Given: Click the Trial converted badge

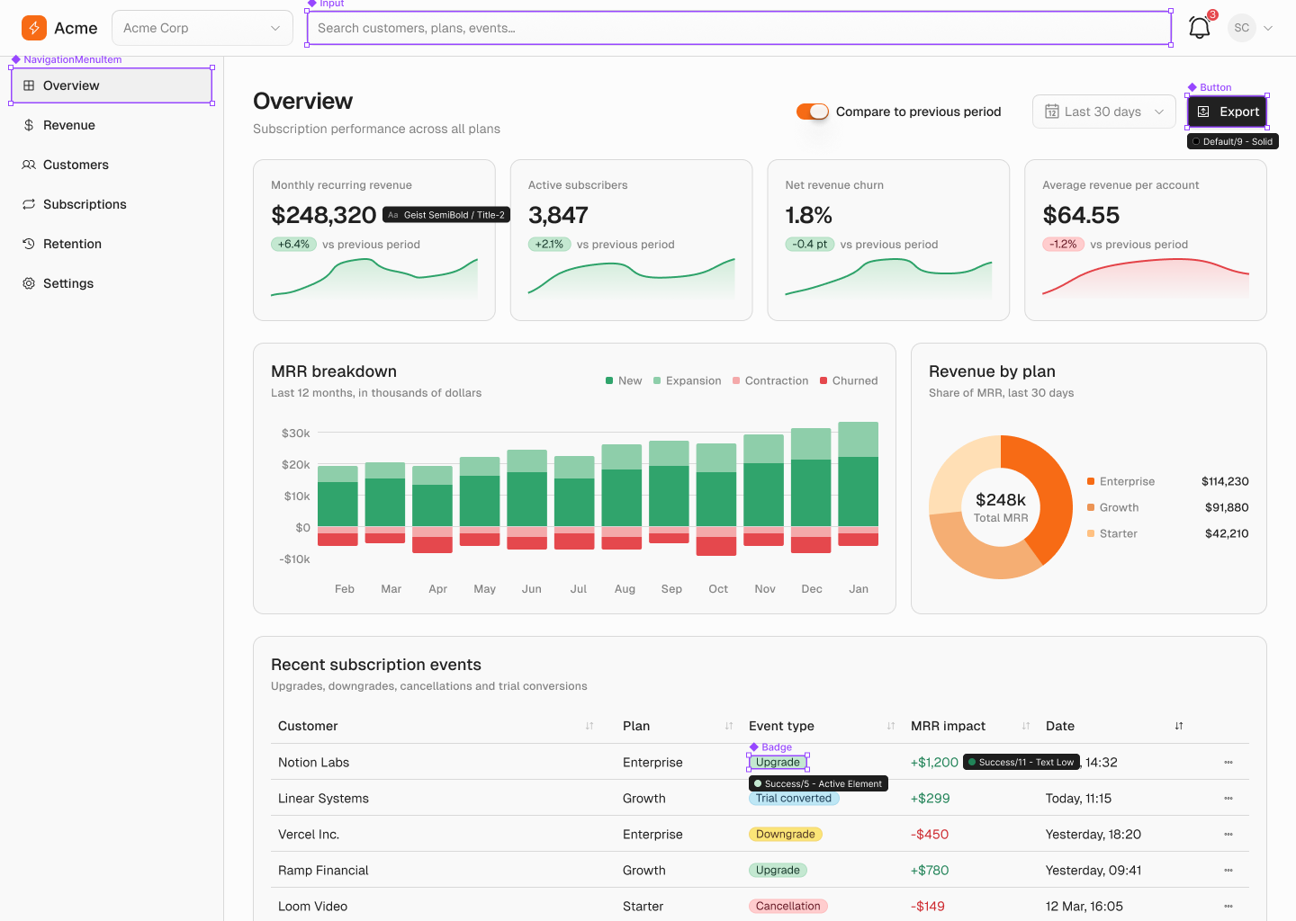Looking at the screenshot, I should click(794, 799).
